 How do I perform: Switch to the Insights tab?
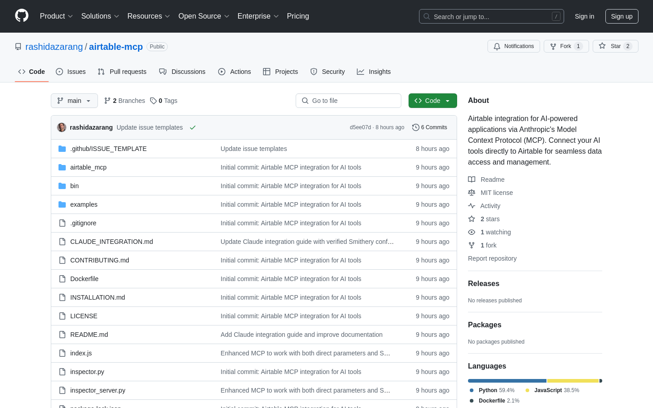[374, 72]
